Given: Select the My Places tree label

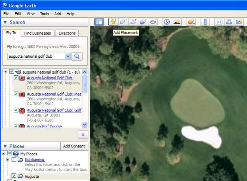Looking at the screenshot, I should pyautogui.click(x=29, y=154).
